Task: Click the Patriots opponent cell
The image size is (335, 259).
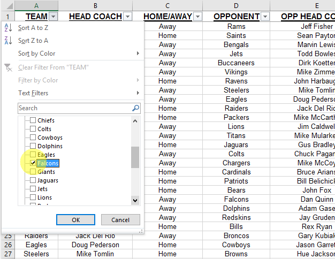Action: [236, 181]
